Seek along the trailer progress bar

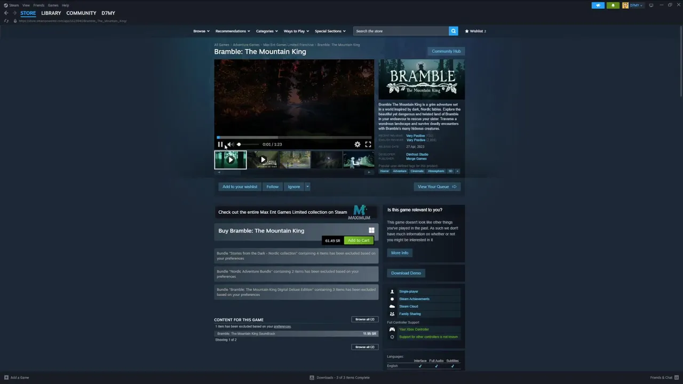294,137
